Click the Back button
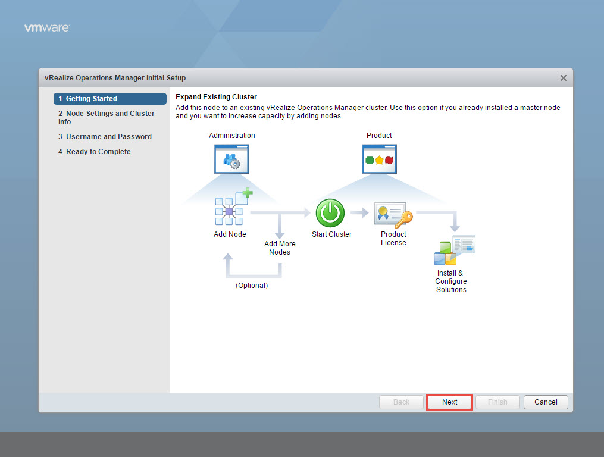The width and height of the screenshot is (604, 457). pyautogui.click(x=402, y=402)
